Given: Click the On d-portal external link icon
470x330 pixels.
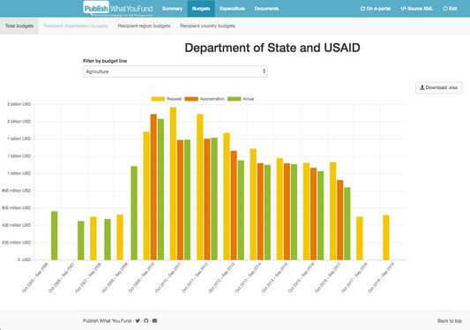Looking at the screenshot, I should click(x=362, y=9).
